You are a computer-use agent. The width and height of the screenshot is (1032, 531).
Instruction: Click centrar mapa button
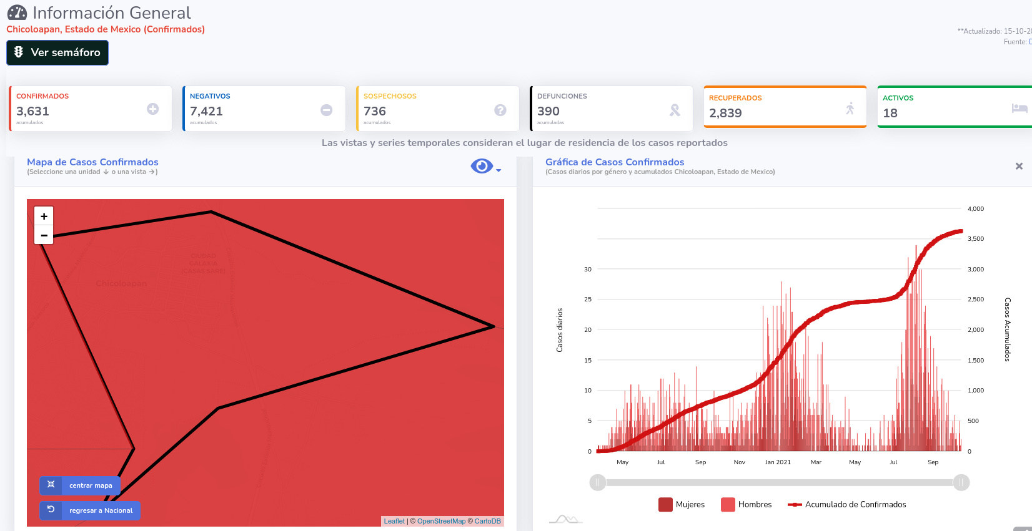[80, 485]
